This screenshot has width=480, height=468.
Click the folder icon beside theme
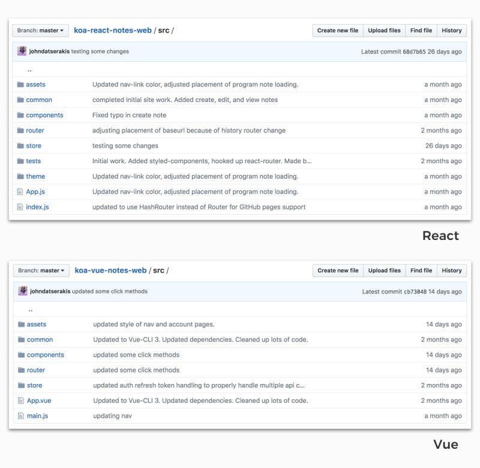pos(22,176)
